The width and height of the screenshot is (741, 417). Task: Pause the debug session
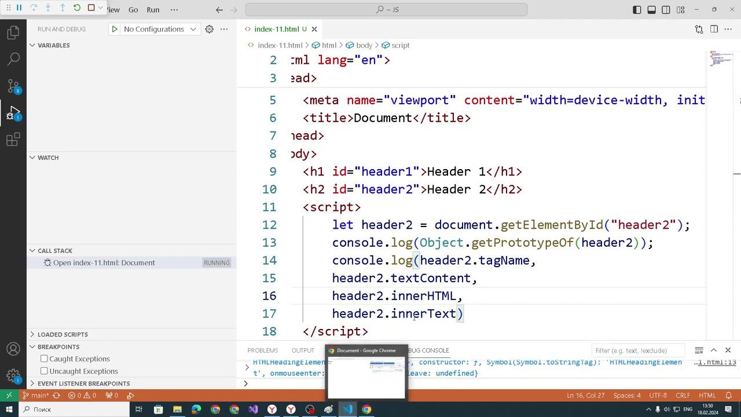19,8
